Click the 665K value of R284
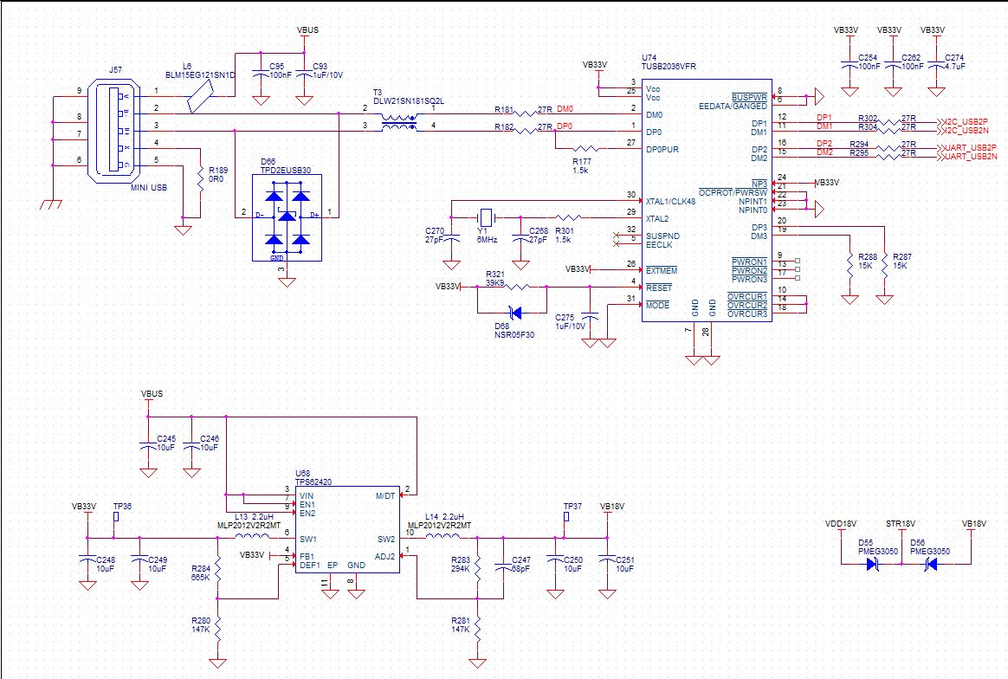The image size is (1008, 679). coord(201,578)
